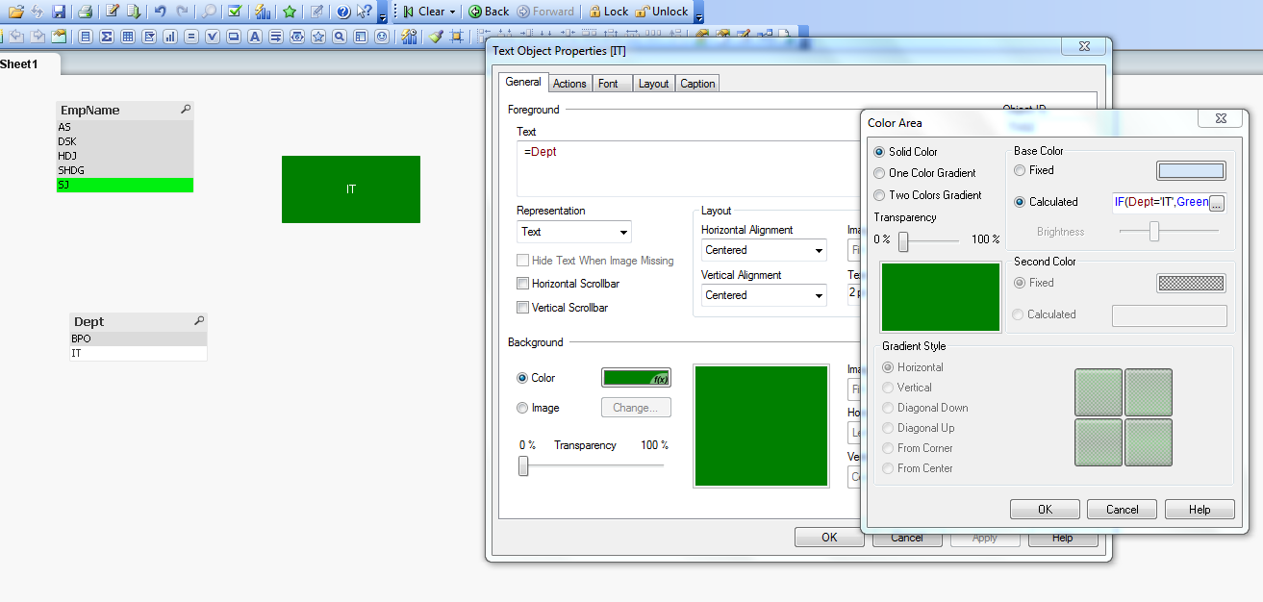Select the One Color Gradient radio button
Screen dimensions: 1263x602
click(x=879, y=173)
